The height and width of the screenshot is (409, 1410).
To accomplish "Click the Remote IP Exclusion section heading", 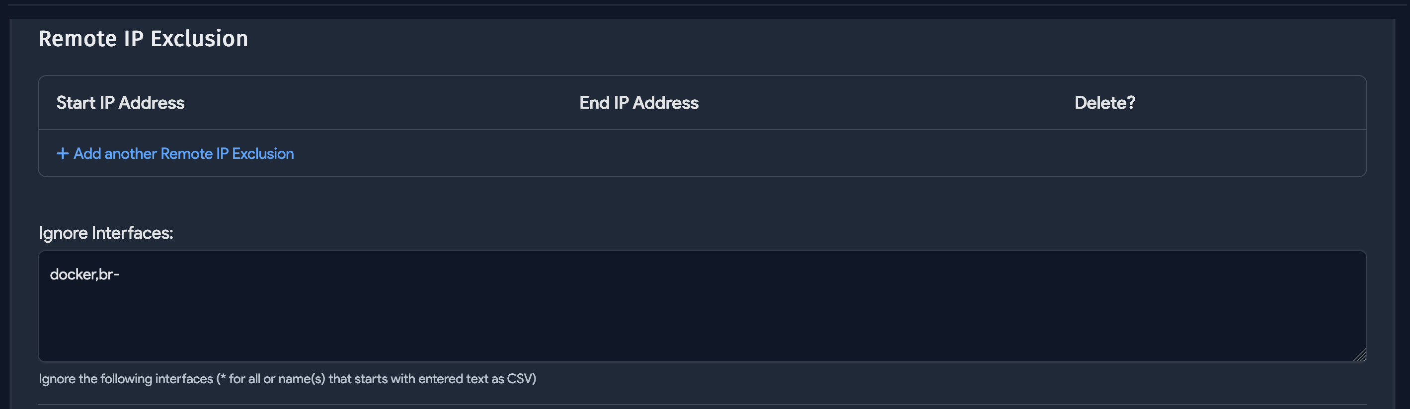I will click(x=143, y=39).
